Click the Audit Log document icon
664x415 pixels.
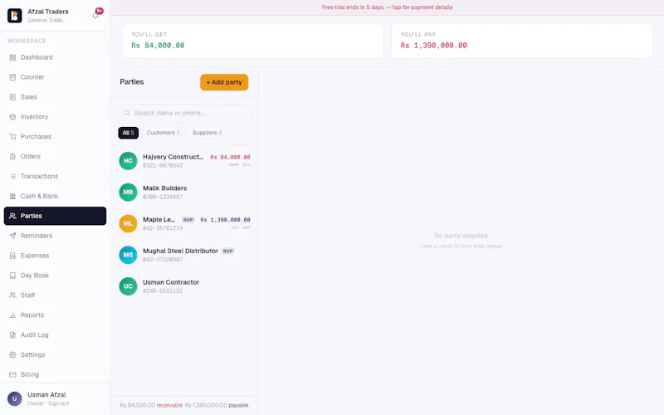coord(12,334)
